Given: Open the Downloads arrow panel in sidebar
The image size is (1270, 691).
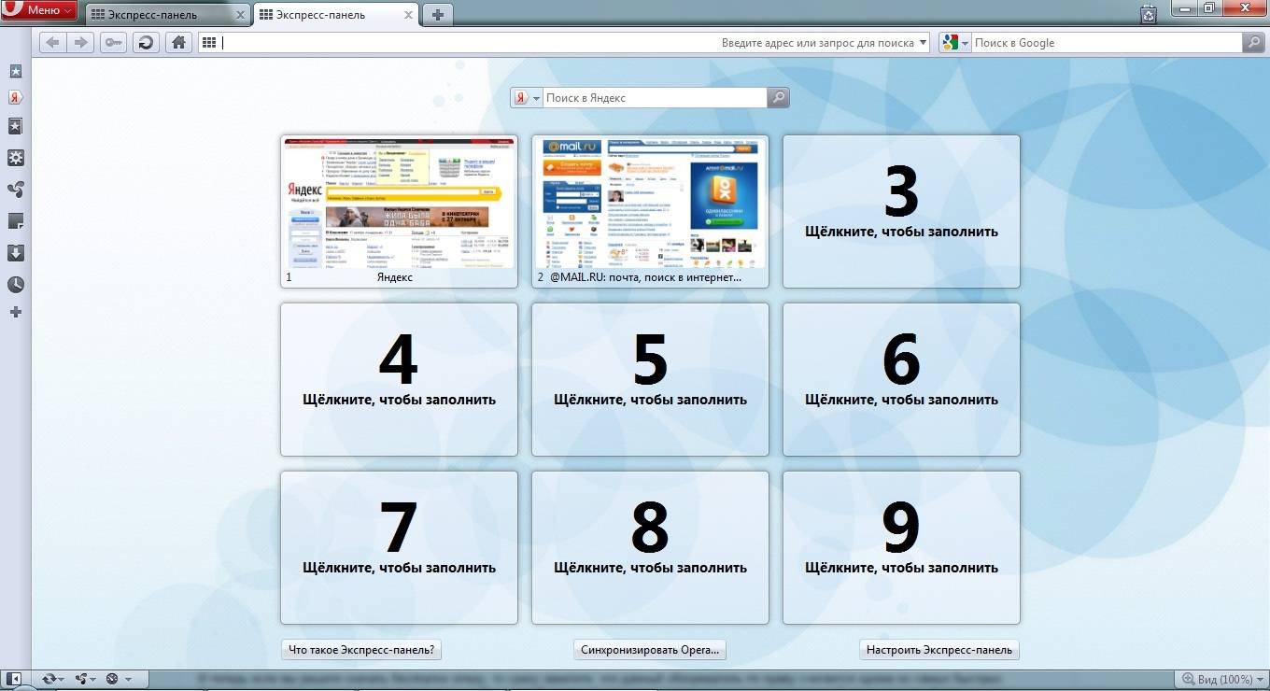Looking at the screenshot, I should pos(15,253).
